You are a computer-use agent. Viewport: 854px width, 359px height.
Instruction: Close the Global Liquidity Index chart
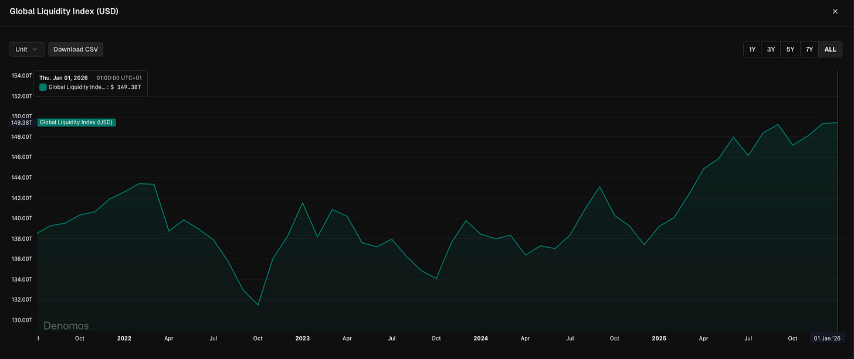tap(835, 11)
